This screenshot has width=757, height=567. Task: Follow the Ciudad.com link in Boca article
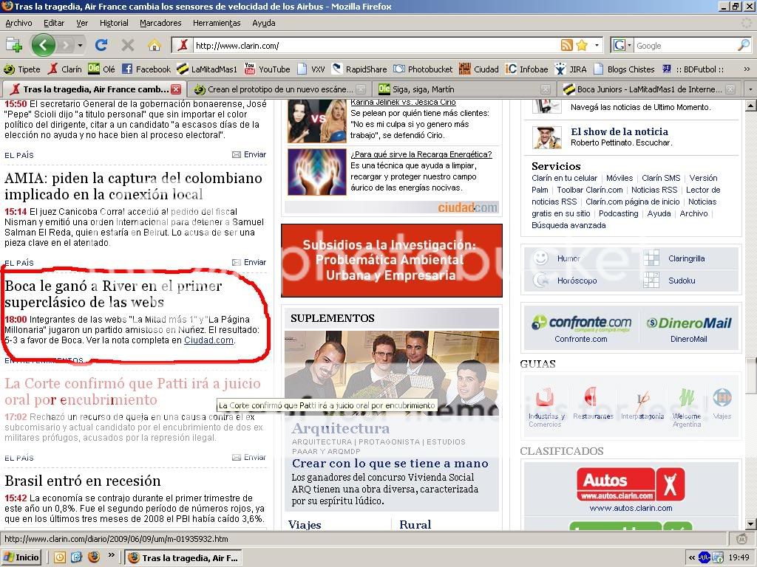(x=208, y=340)
